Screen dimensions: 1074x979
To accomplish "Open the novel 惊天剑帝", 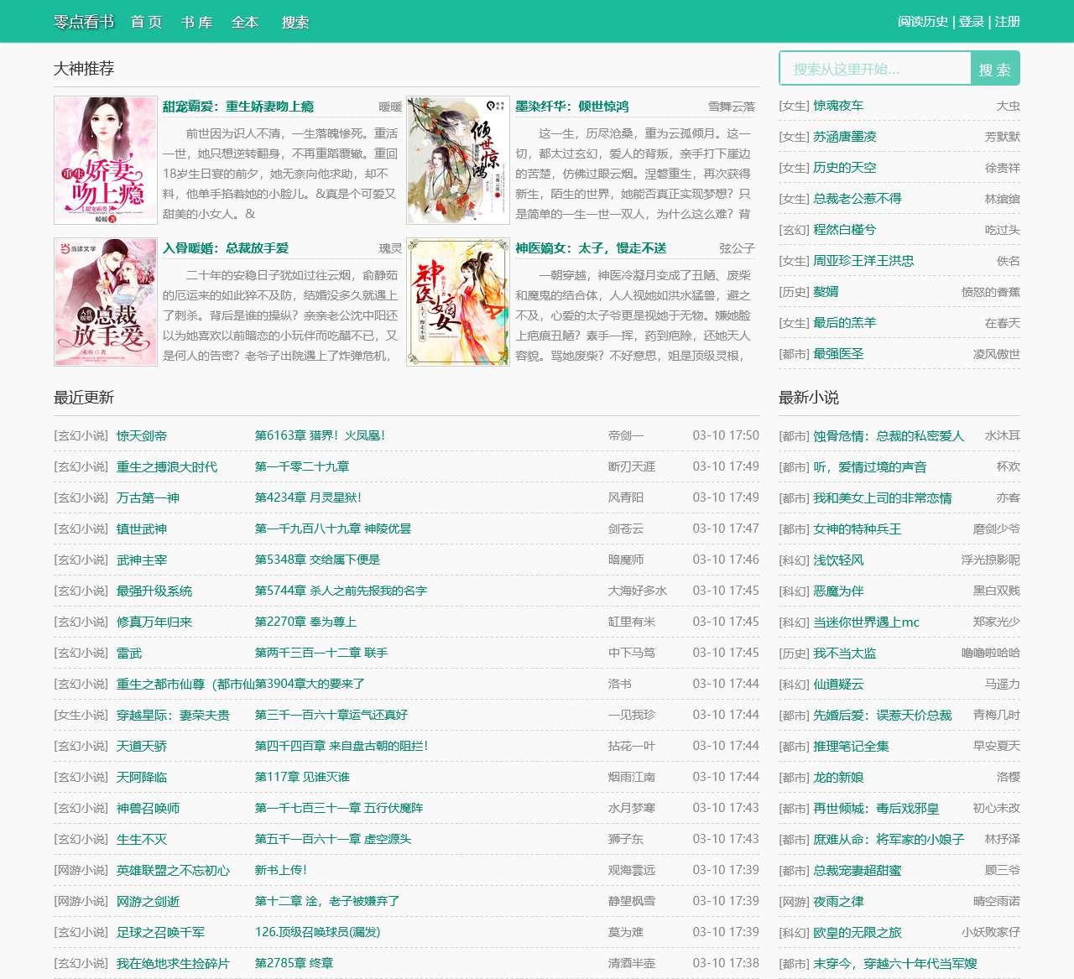I will coord(142,436).
